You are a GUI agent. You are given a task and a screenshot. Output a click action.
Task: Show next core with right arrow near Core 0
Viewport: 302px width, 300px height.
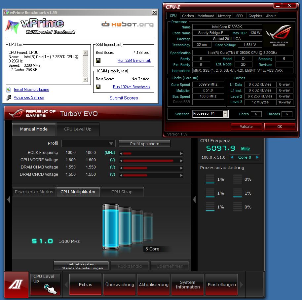pos(257,157)
